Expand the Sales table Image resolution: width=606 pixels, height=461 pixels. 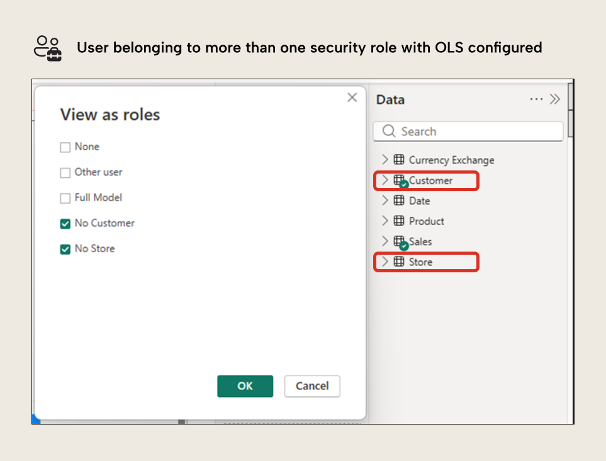click(384, 242)
